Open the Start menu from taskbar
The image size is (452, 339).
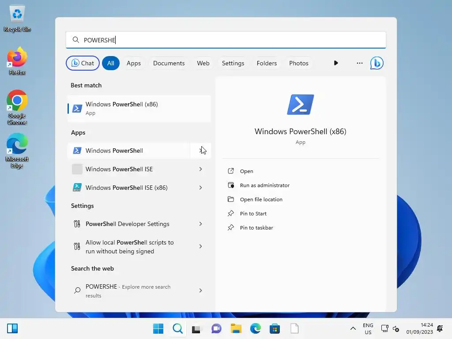pos(158,328)
